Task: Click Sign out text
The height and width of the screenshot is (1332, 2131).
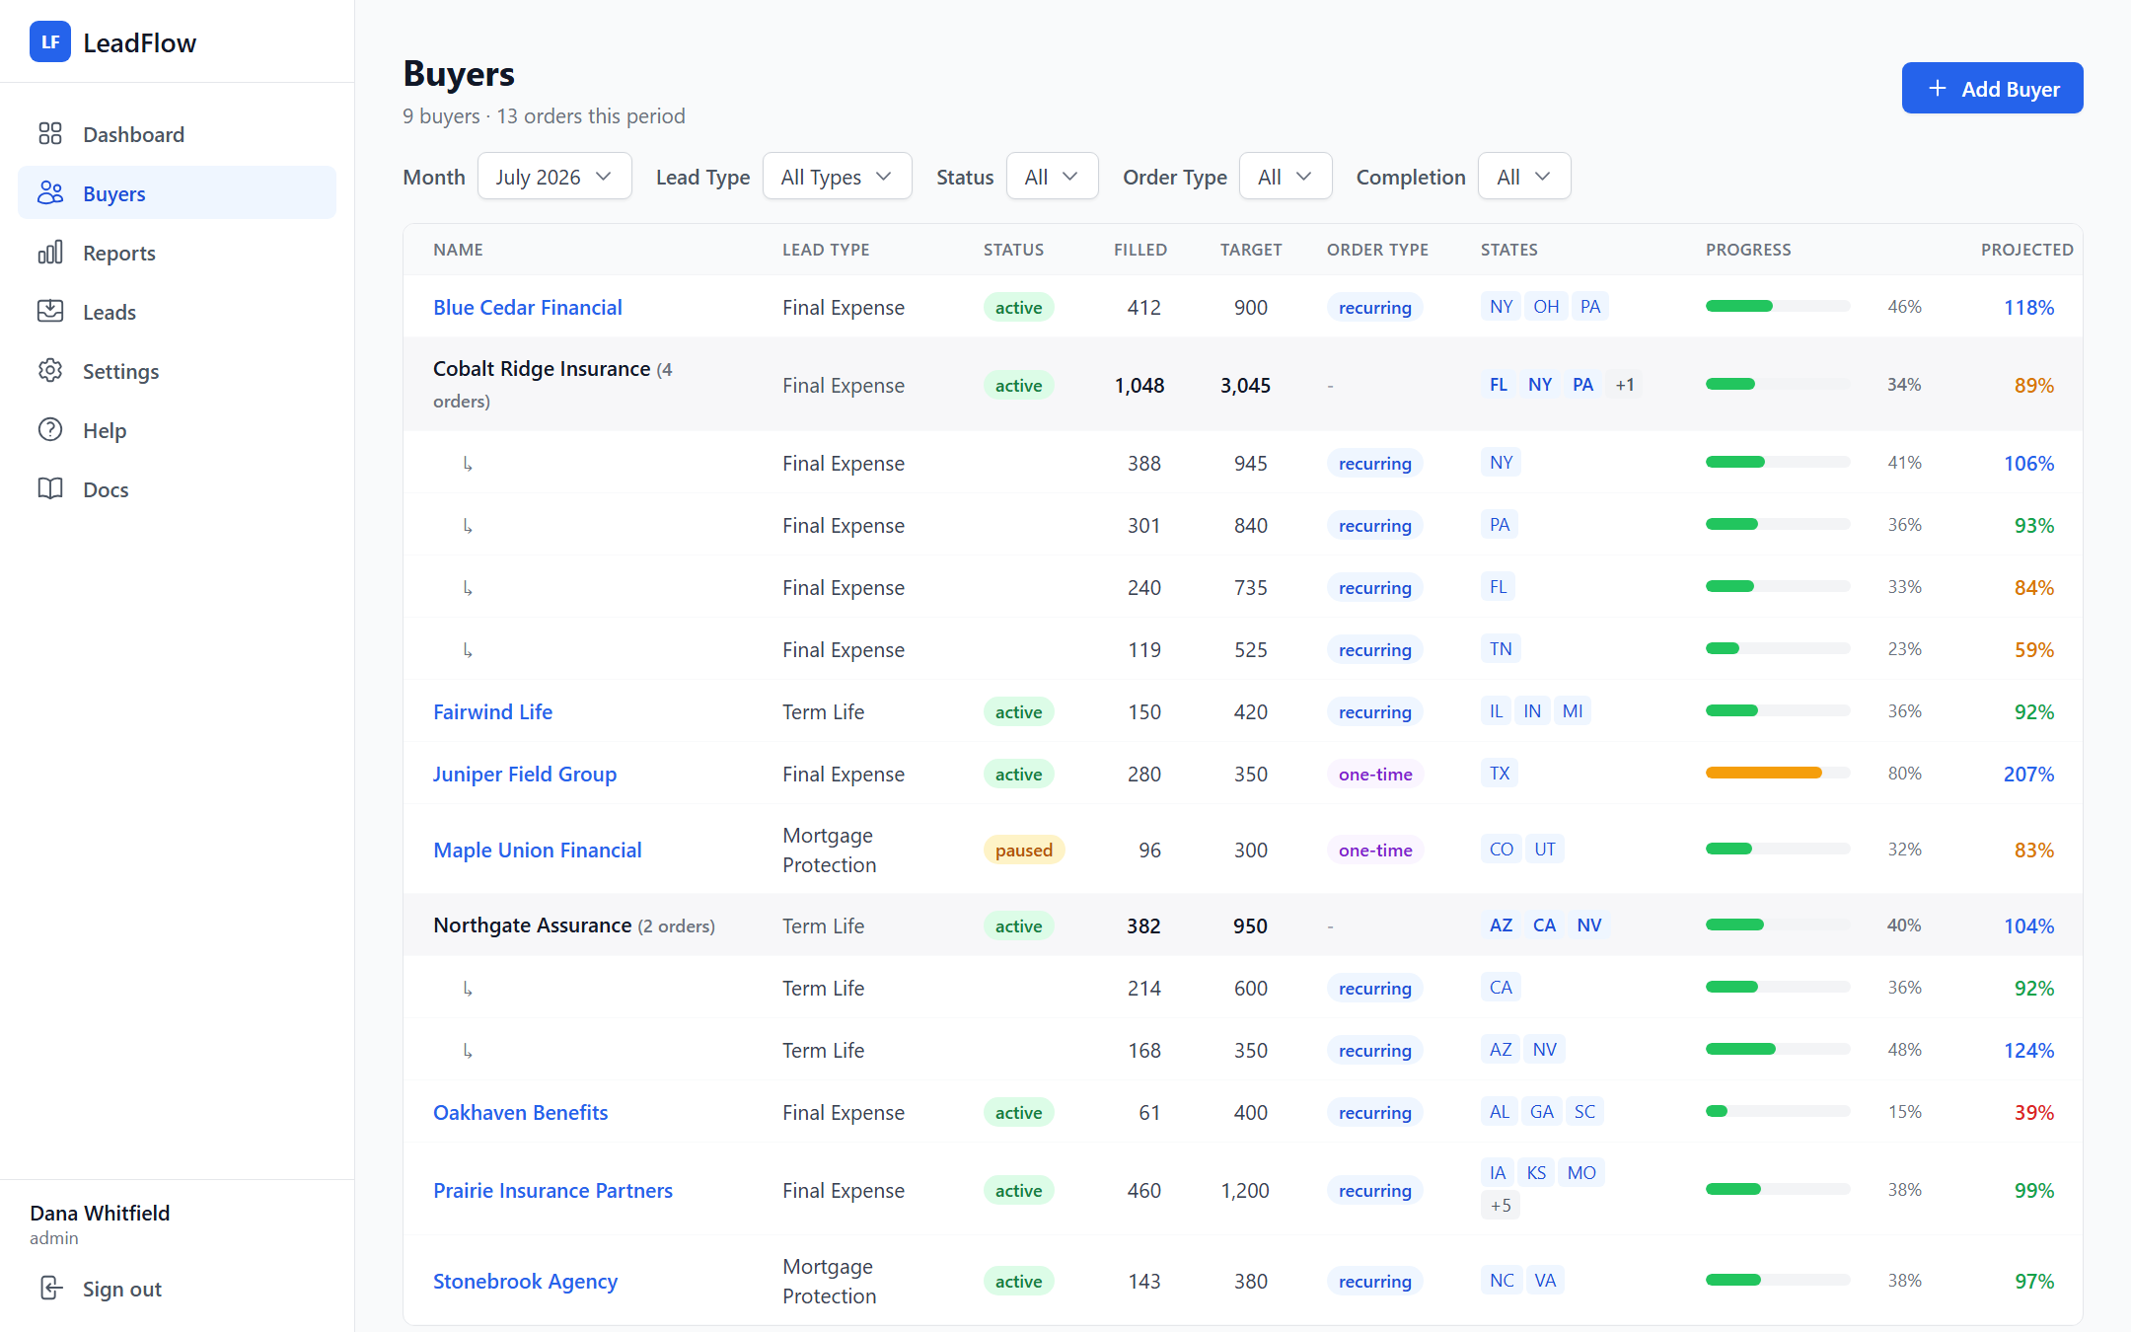Action: pyautogui.click(x=122, y=1289)
